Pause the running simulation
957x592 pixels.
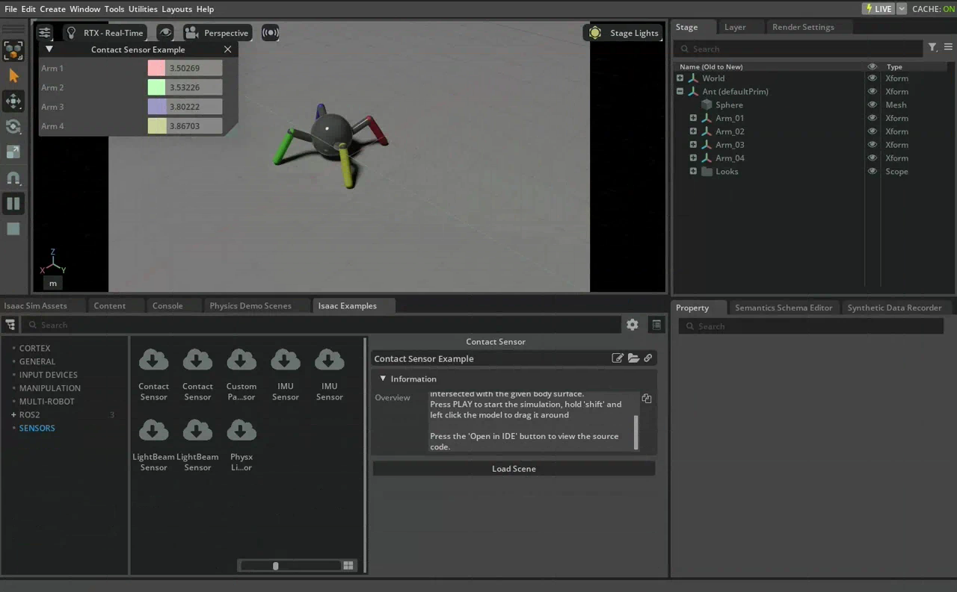tap(13, 203)
